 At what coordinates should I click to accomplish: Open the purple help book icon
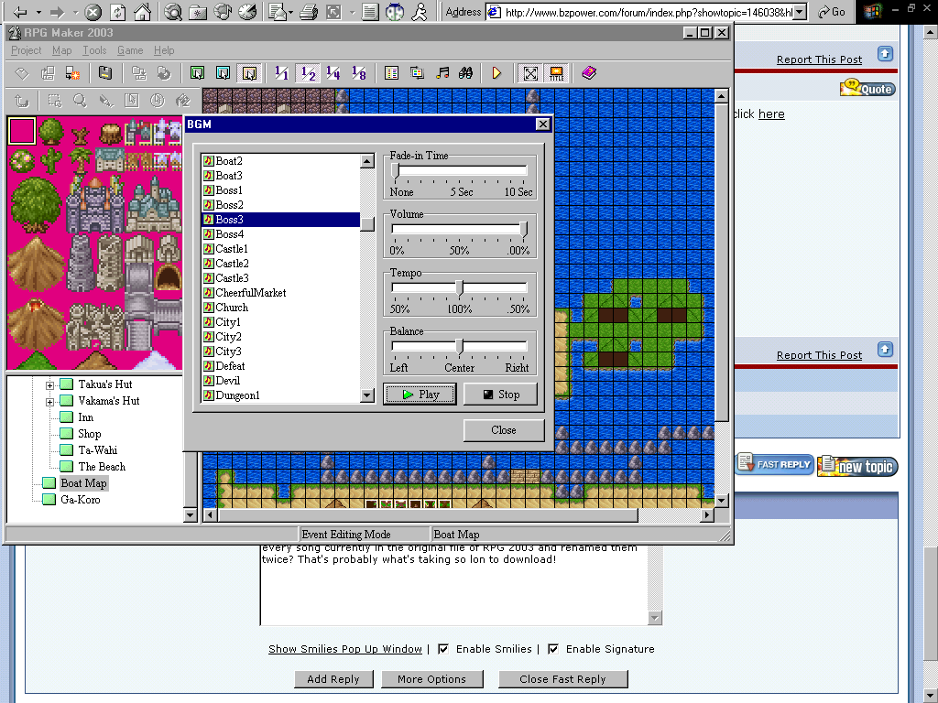click(589, 73)
